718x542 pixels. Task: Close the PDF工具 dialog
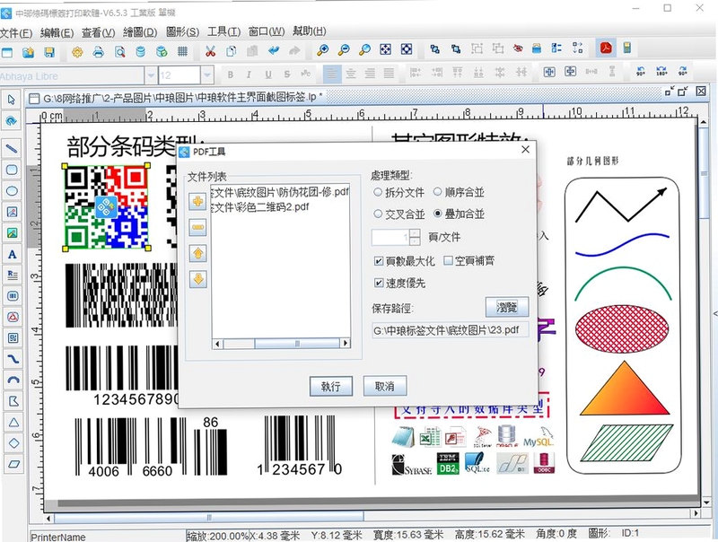click(x=525, y=150)
